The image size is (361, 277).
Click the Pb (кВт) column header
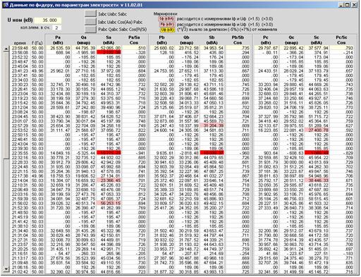161,40
